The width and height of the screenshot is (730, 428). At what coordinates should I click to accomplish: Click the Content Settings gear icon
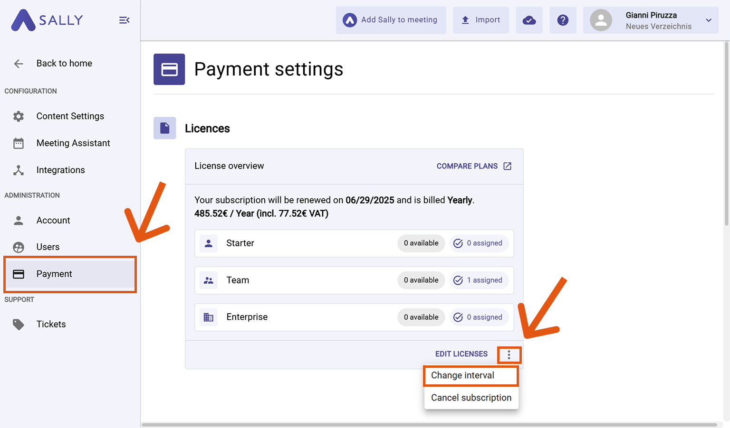19,116
